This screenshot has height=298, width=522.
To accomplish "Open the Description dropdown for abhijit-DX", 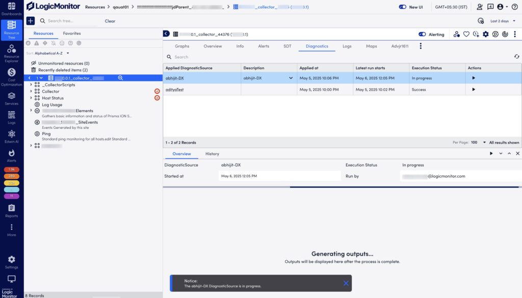I will point(291,77).
